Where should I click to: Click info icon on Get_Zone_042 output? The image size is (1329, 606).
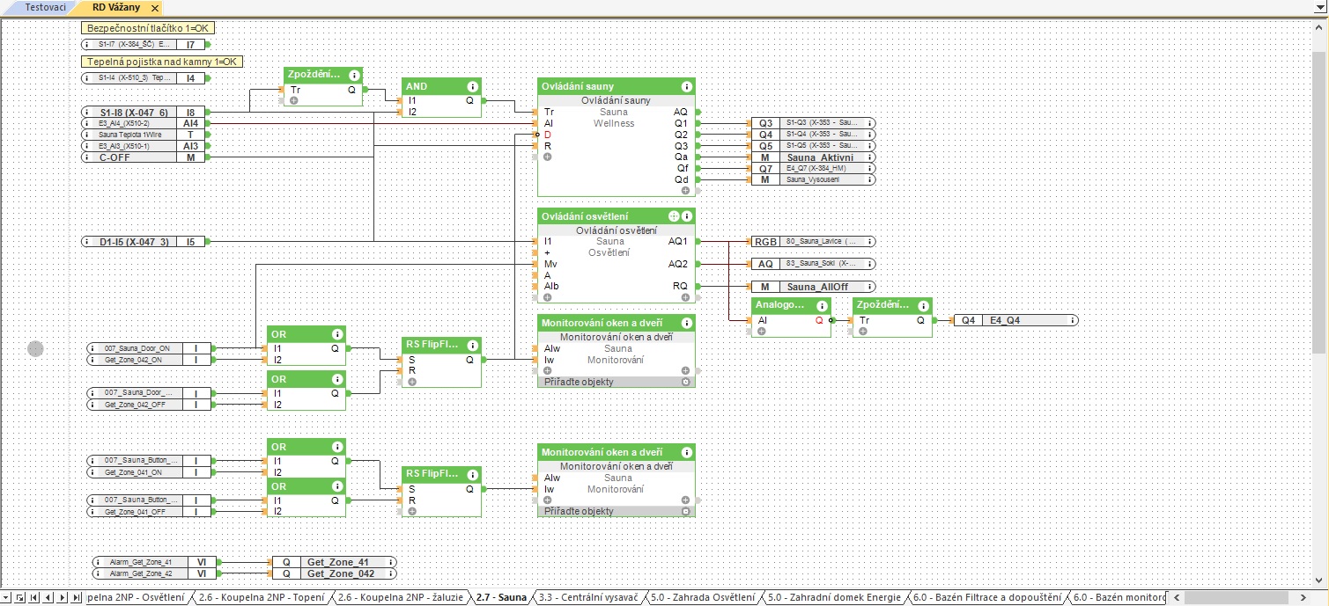coord(390,573)
